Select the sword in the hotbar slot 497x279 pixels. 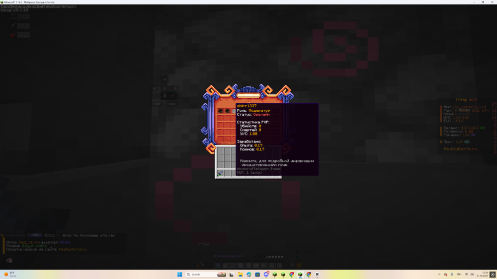[220, 173]
